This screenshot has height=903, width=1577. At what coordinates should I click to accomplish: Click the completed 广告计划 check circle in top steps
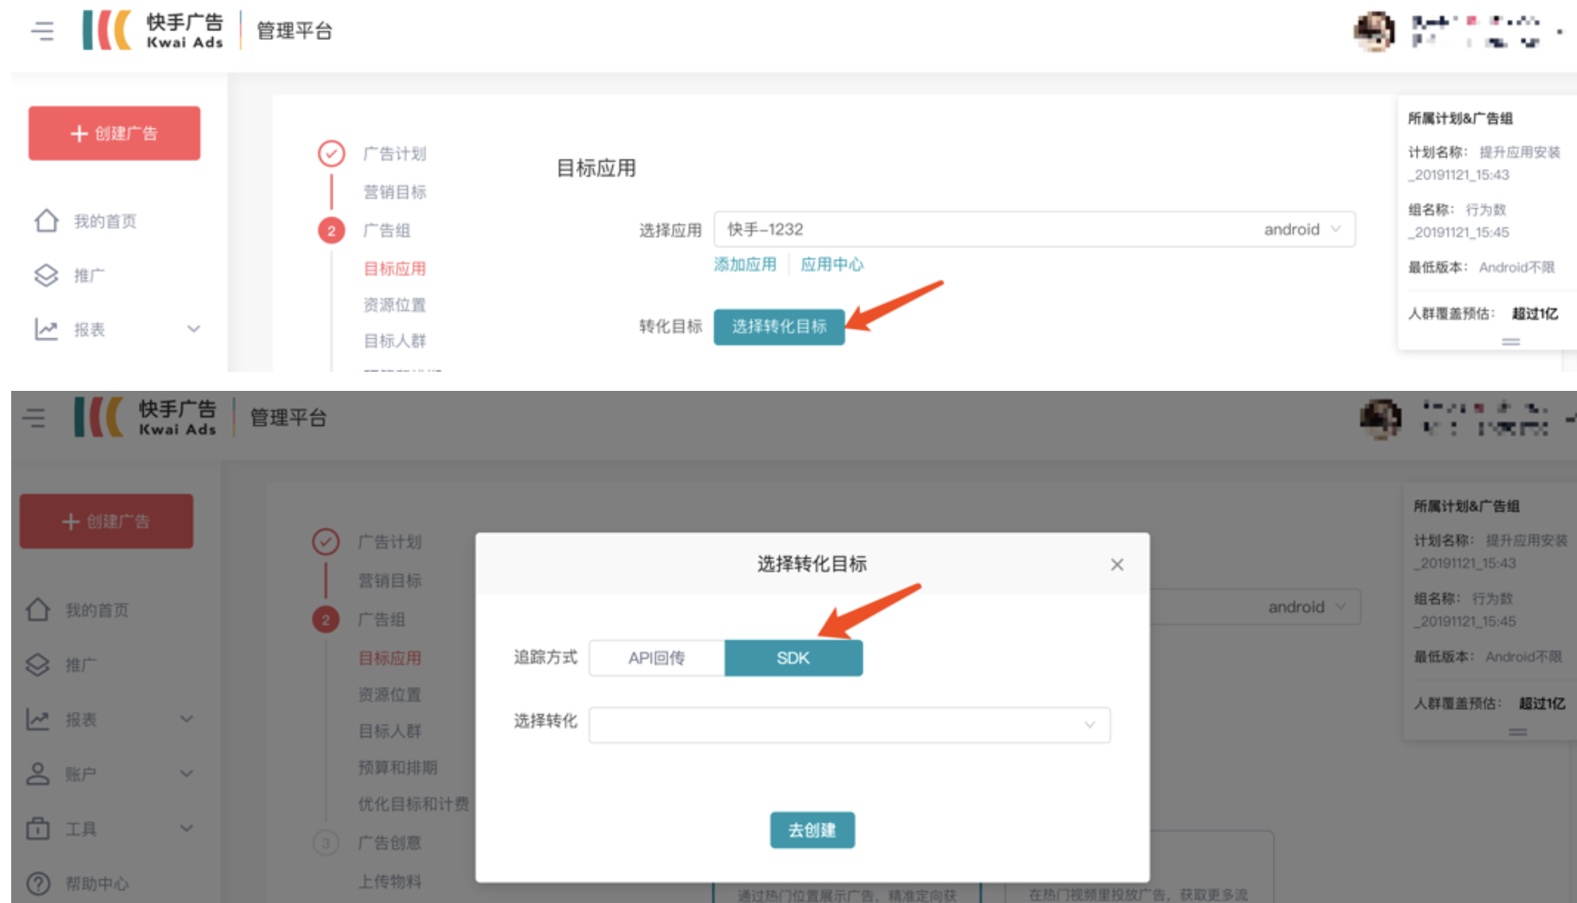pyautogui.click(x=331, y=153)
